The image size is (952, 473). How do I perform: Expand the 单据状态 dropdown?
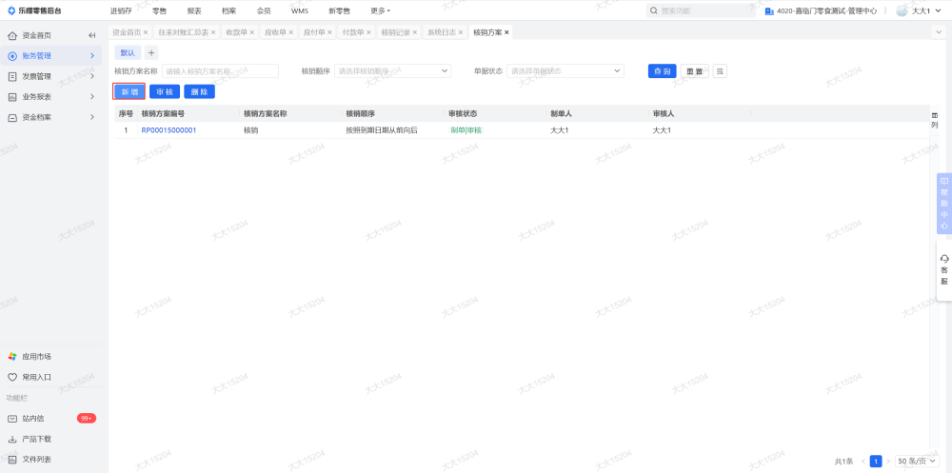(x=565, y=71)
